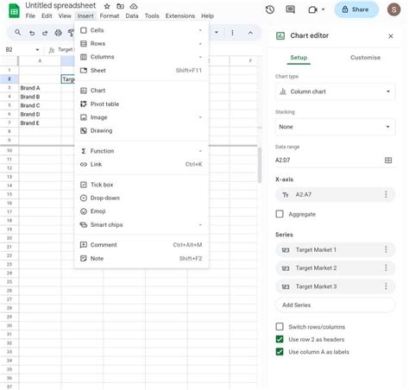
Task: Open the Extensions menu
Action: [x=180, y=16]
